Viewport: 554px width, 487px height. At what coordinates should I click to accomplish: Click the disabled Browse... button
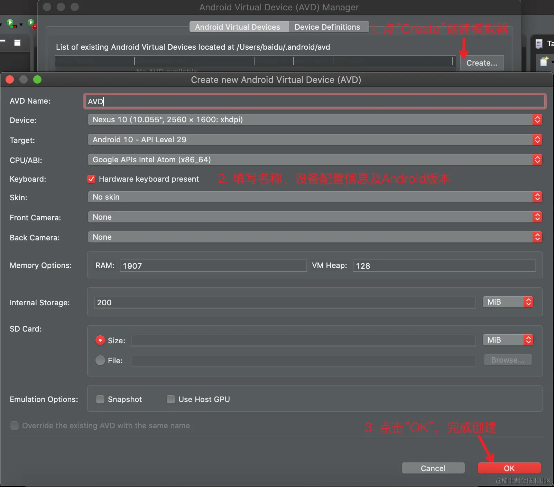click(508, 360)
